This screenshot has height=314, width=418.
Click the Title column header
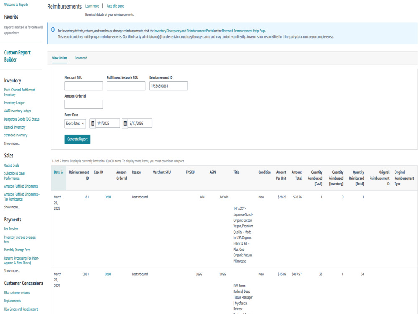[236, 172]
